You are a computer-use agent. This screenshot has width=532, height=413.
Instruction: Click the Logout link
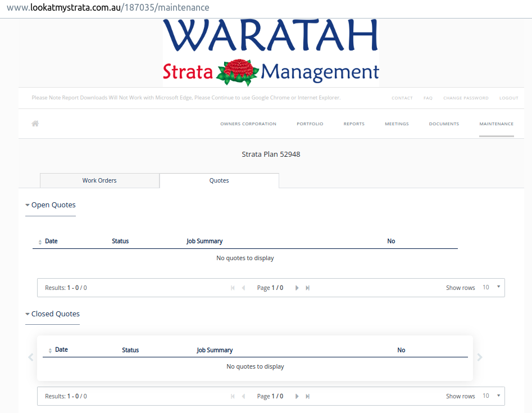(x=508, y=98)
